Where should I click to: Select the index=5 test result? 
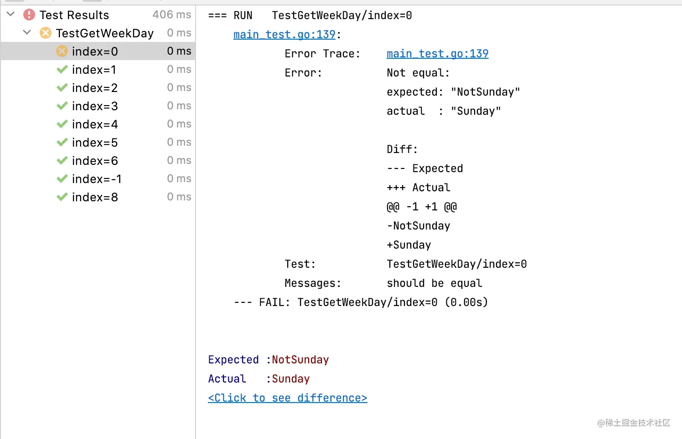pos(98,142)
